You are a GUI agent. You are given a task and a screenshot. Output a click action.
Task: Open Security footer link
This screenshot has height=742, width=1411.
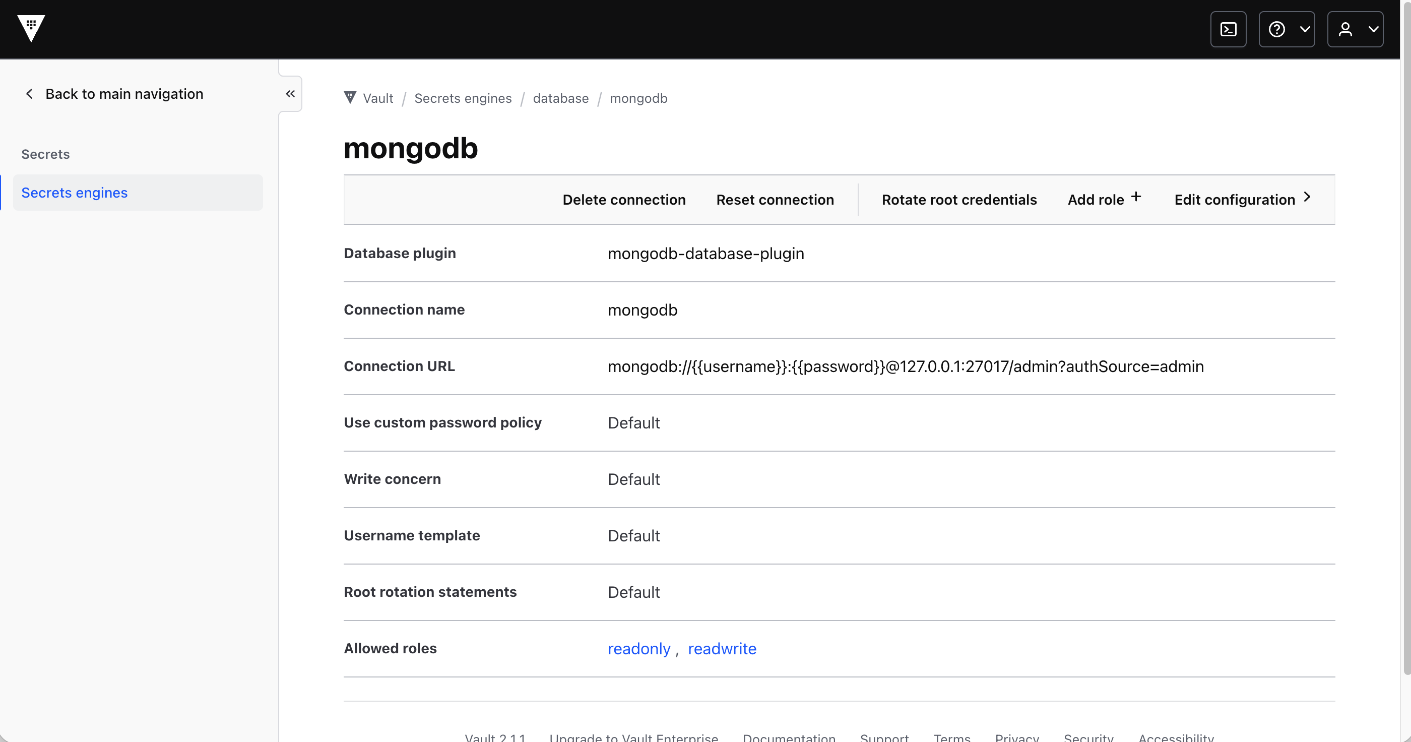(x=1088, y=736)
